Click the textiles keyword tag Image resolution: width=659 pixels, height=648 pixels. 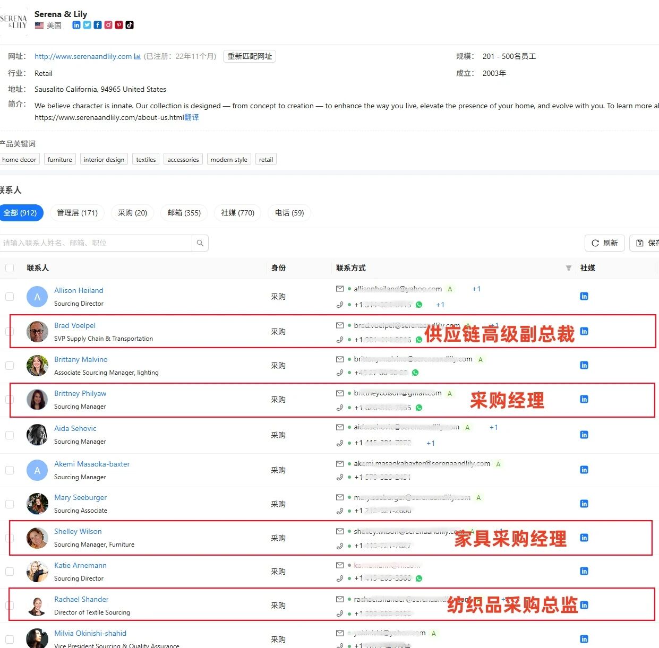coord(146,159)
